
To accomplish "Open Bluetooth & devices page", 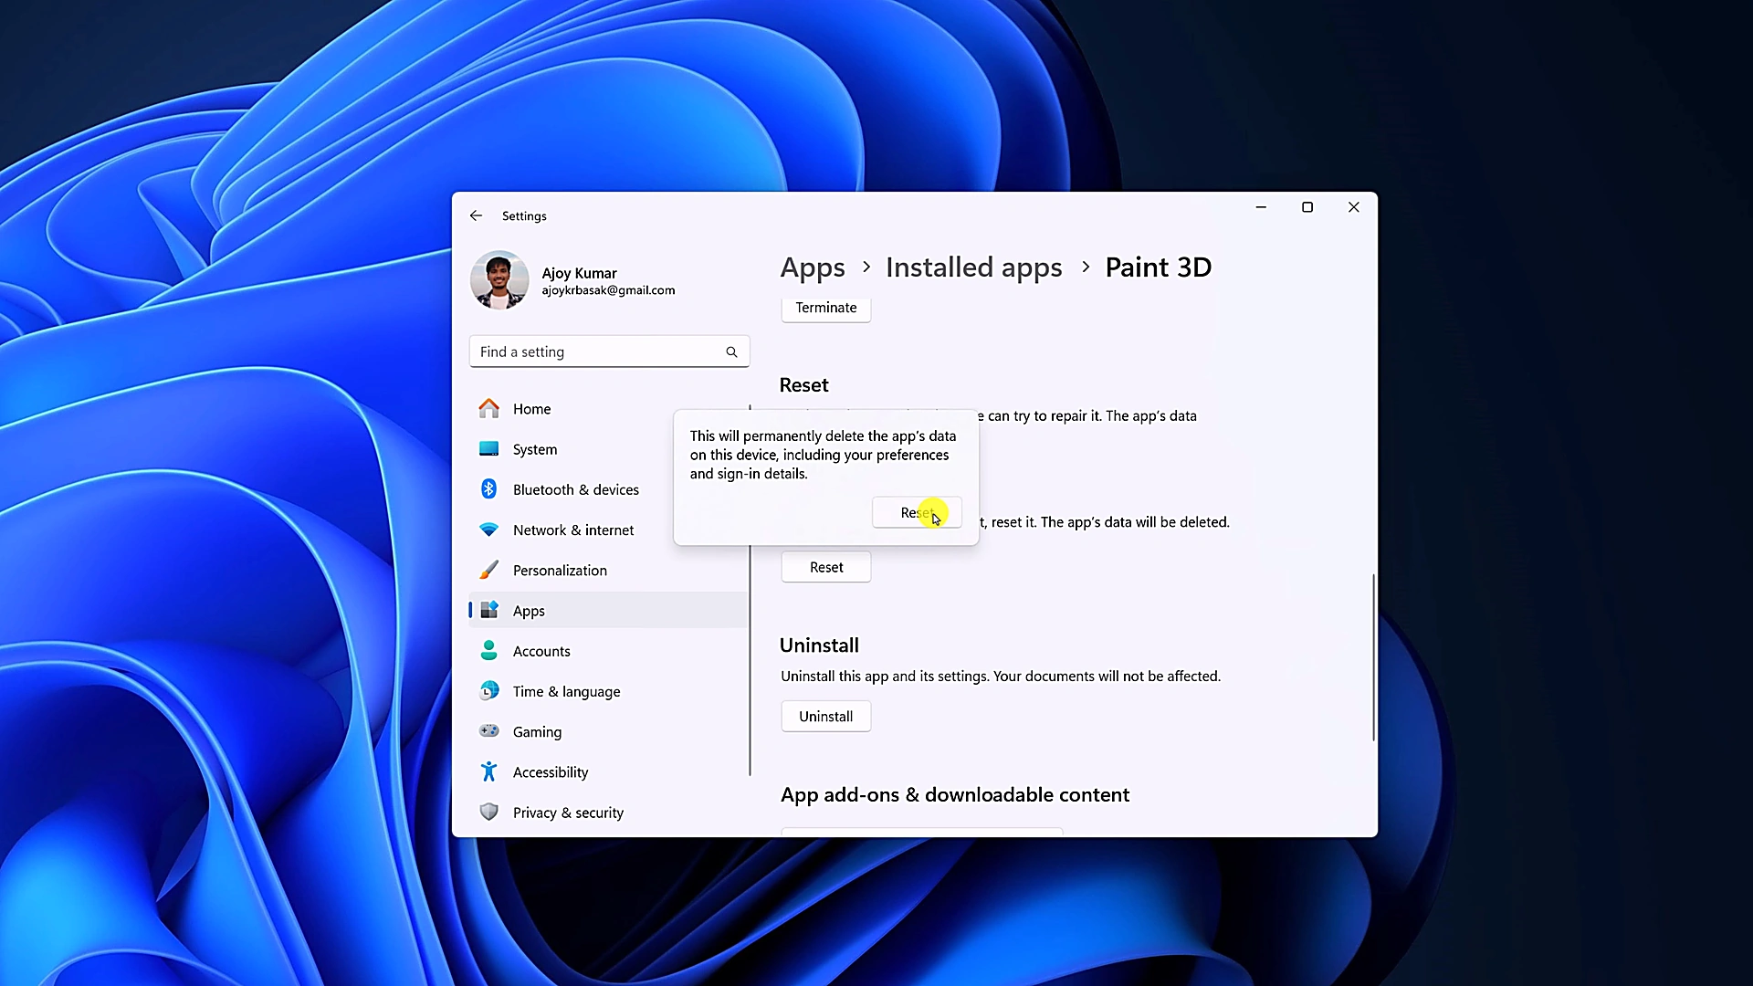I will point(609,489).
